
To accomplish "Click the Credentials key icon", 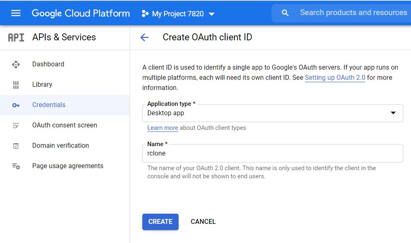I will point(16,105).
